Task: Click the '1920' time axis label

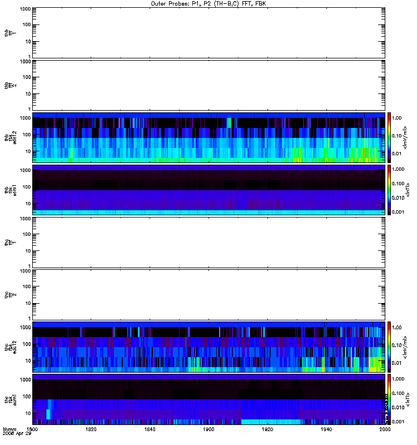Action: (267, 429)
